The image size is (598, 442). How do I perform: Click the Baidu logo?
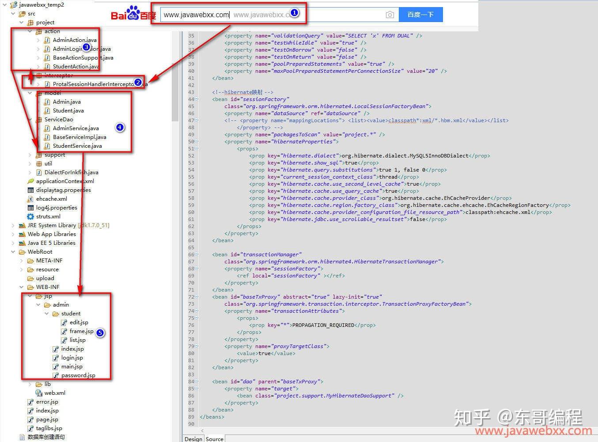tap(133, 14)
